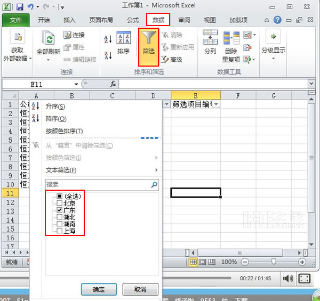Toggle the (全选) select all checkbox

click(x=59, y=197)
